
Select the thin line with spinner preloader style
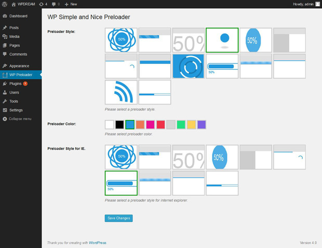121,66
